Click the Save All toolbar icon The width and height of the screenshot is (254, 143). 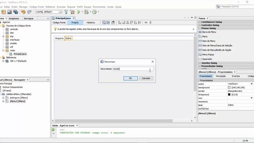coord(16,12)
